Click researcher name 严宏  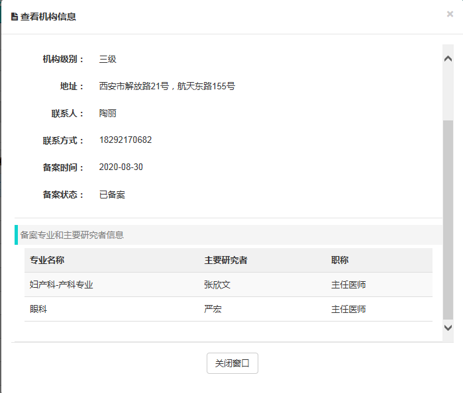[x=213, y=309]
